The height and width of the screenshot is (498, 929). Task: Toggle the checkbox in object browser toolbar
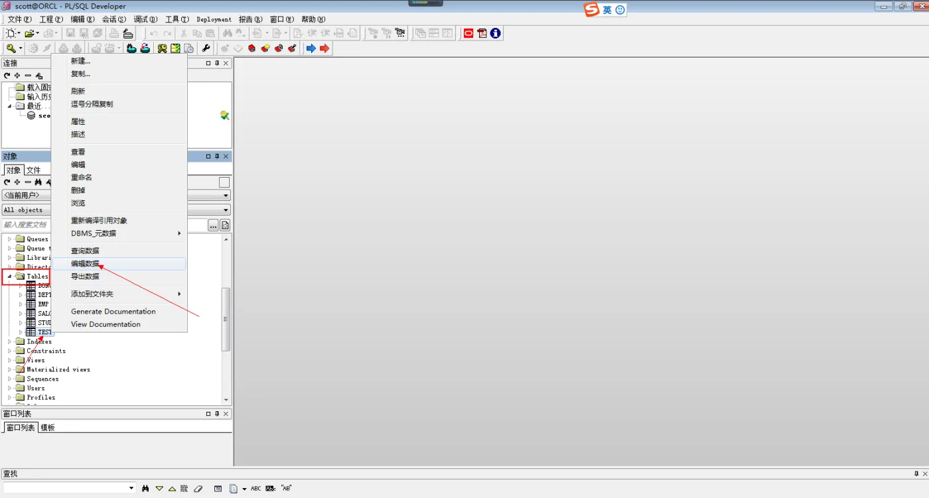point(224,182)
